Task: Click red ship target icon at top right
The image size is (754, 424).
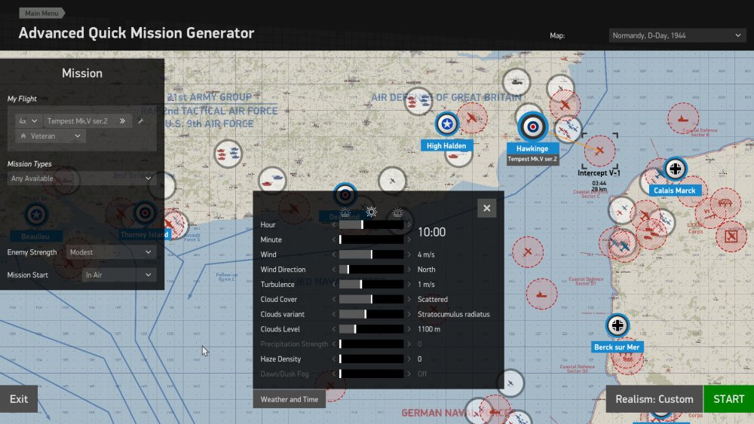Action: pyautogui.click(x=683, y=118)
